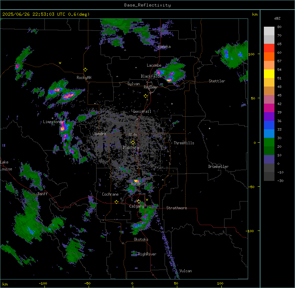The width and height of the screenshot is (295, 288).
Task: Click the Calgary city label
Action: pos(137,206)
